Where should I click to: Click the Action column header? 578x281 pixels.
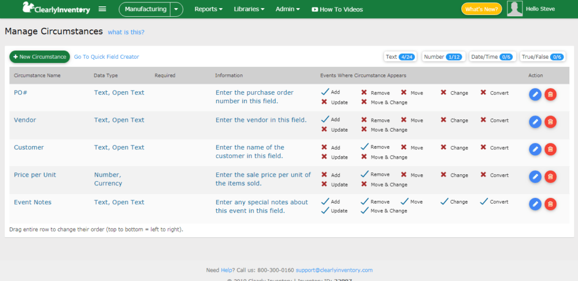click(536, 76)
